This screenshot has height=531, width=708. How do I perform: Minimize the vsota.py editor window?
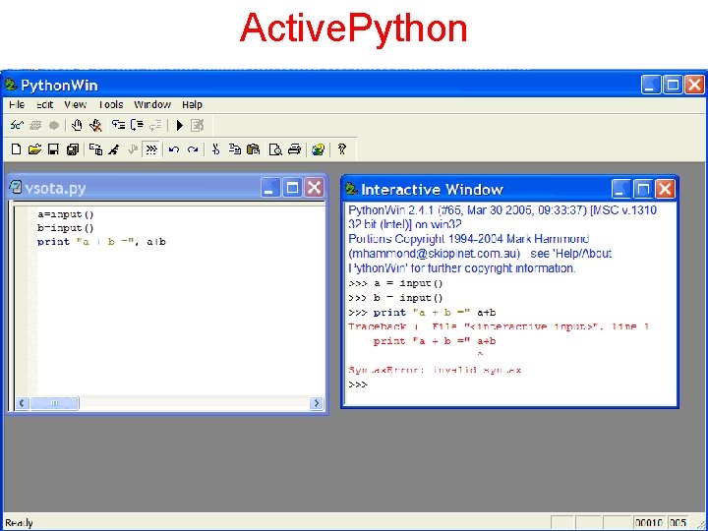click(270, 188)
